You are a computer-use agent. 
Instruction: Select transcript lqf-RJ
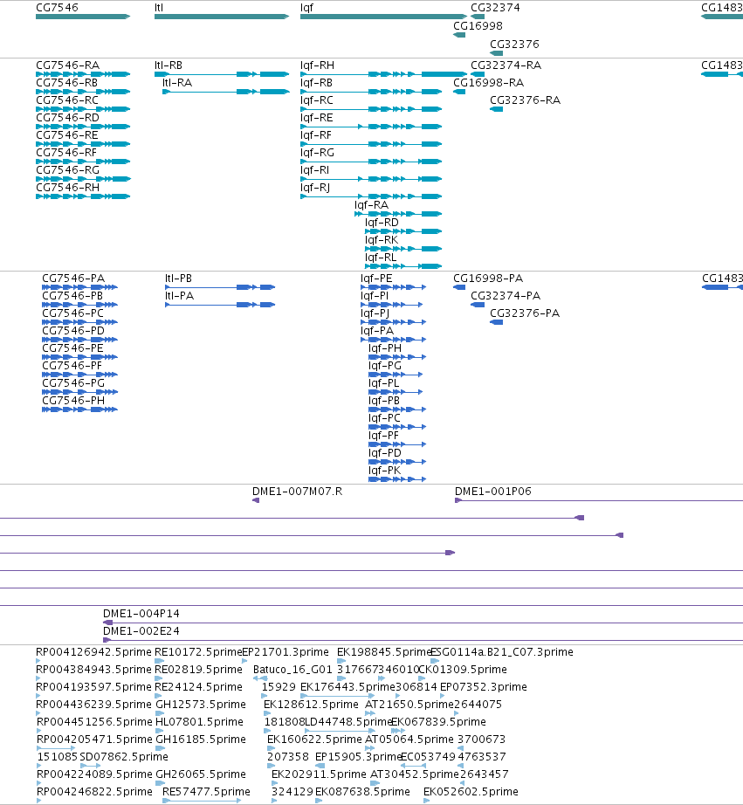315,188
